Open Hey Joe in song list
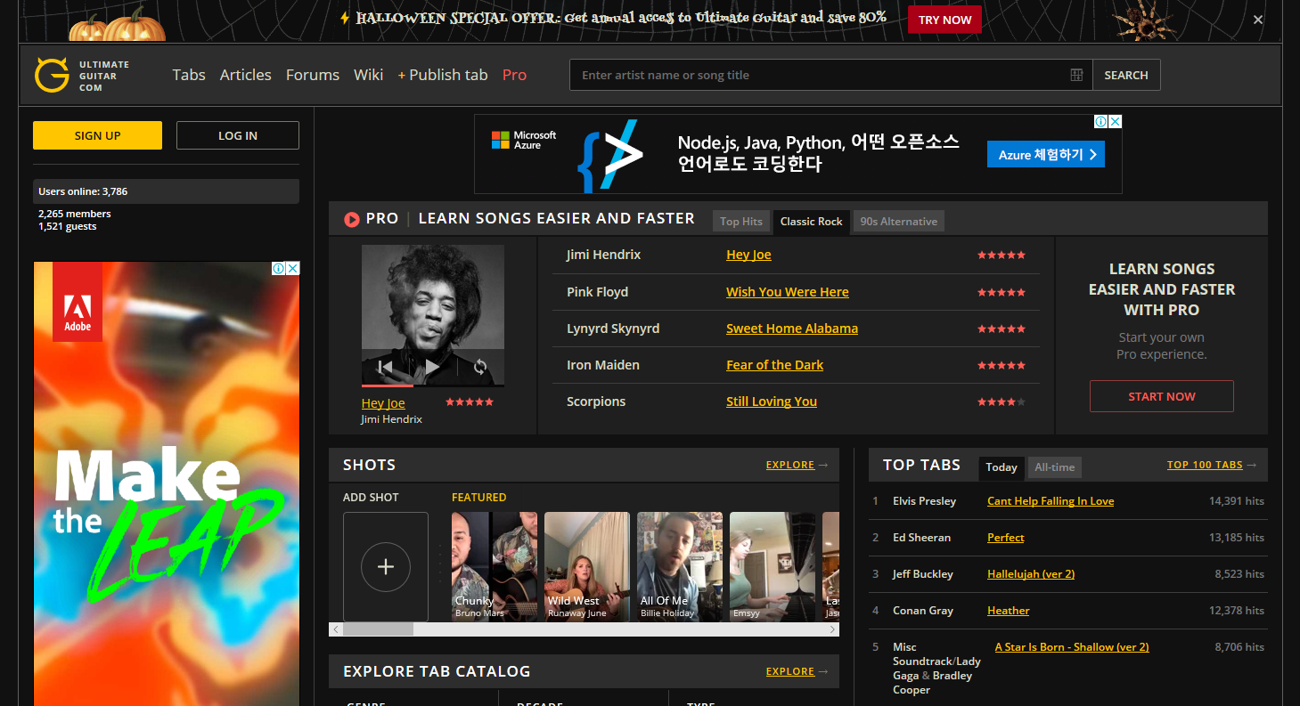The image size is (1300, 706). pos(748,255)
